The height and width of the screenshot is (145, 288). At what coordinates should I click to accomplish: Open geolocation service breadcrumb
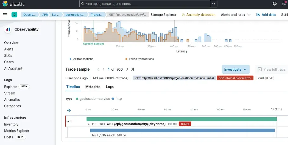click(x=74, y=15)
